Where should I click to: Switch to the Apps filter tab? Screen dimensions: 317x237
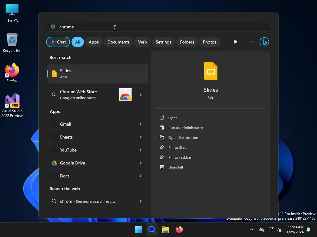(x=94, y=42)
